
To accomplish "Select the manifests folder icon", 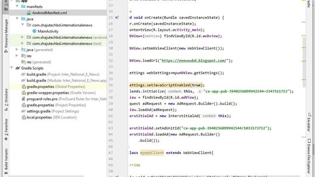I will click(24, 6).
